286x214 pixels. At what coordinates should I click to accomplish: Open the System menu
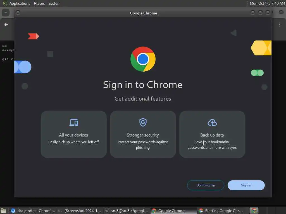coord(54,3)
